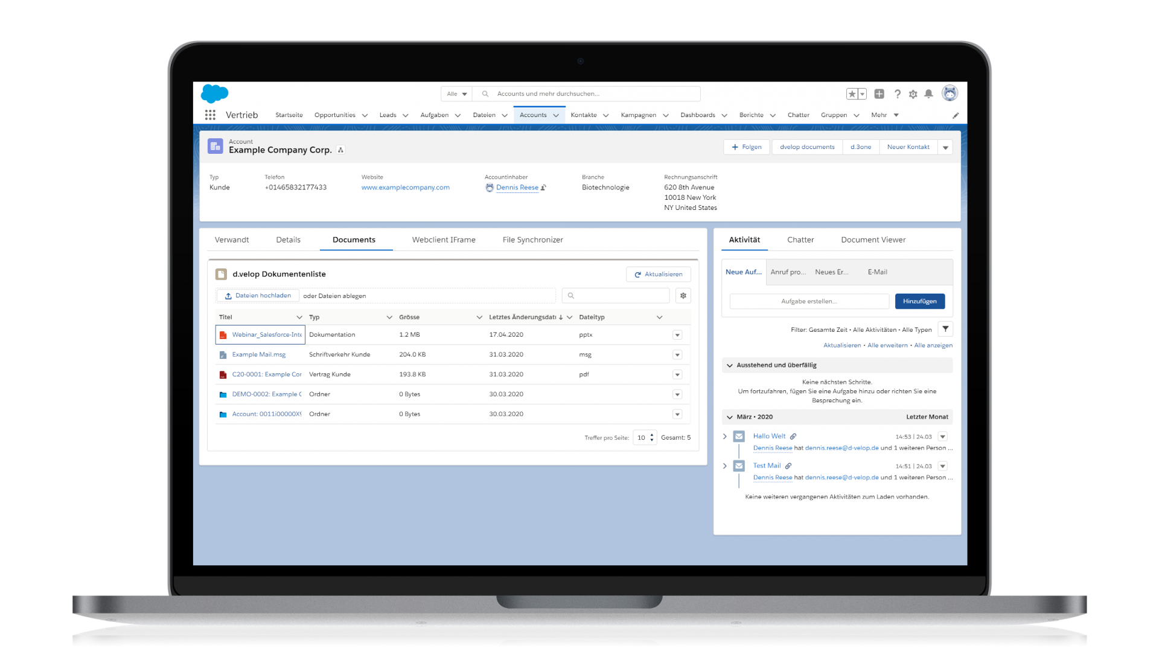
Task: Open the Notifications bell icon
Action: tap(929, 94)
